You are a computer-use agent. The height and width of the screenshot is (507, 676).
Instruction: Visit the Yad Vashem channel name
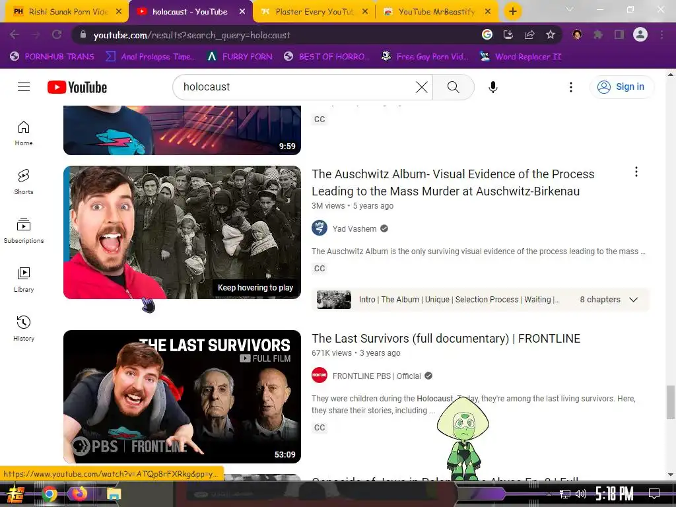coord(355,229)
